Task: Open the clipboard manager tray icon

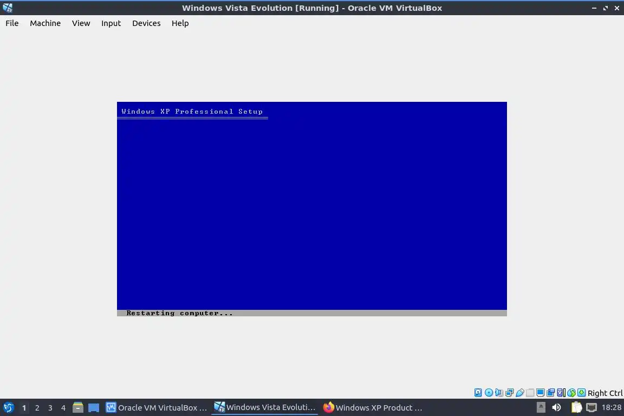Action: click(x=577, y=407)
